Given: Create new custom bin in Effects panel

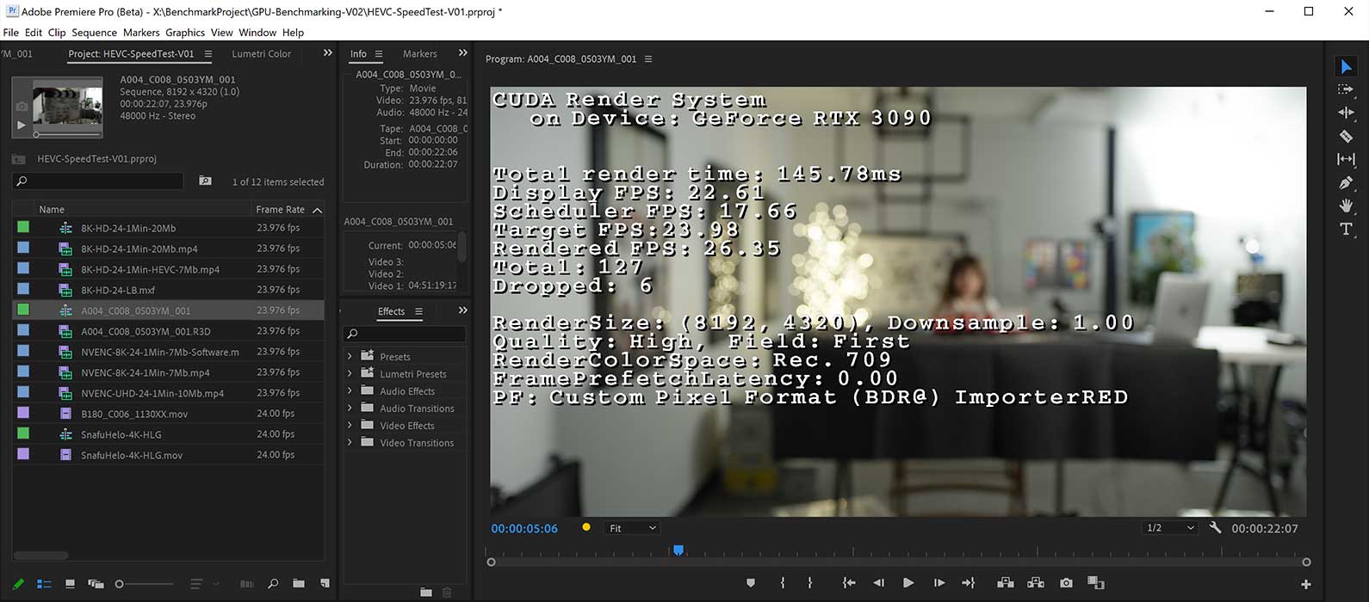Looking at the screenshot, I should pos(426,592).
